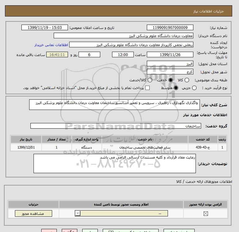Click the deadline date field 1399/11/26

pos(170,54)
